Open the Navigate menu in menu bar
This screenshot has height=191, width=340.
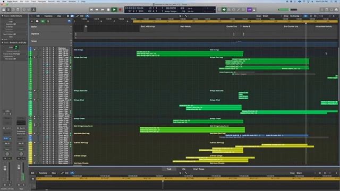[x=42, y=2]
